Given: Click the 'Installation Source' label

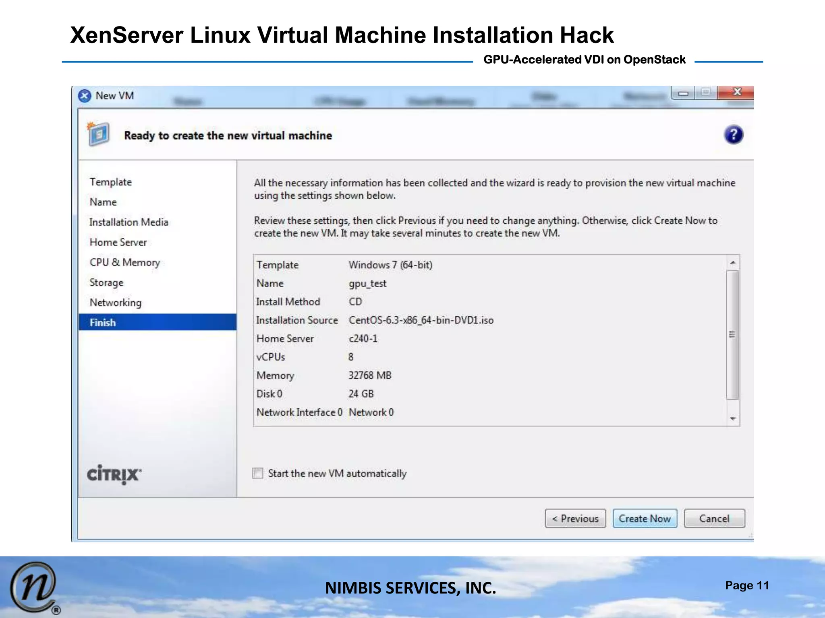Looking at the screenshot, I should [x=297, y=320].
